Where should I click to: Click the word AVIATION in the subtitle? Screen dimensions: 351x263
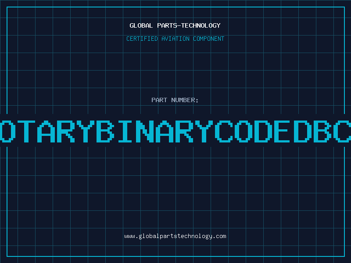click(175, 39)
